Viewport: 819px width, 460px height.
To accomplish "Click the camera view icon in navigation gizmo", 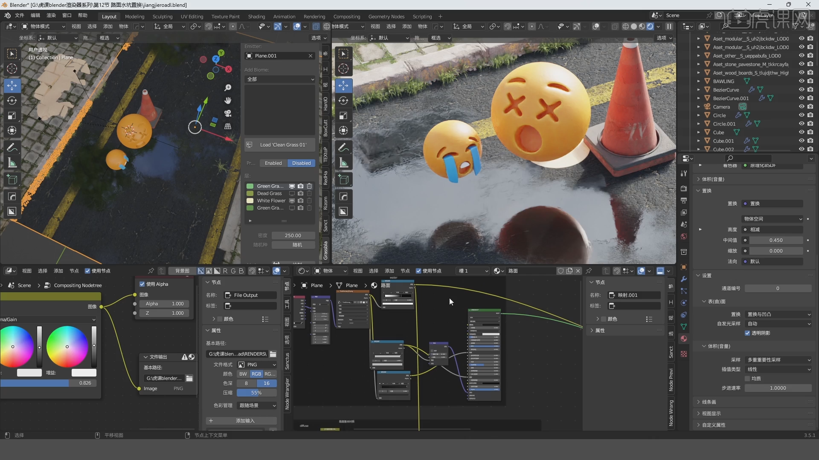I will (x=228, y=114).
